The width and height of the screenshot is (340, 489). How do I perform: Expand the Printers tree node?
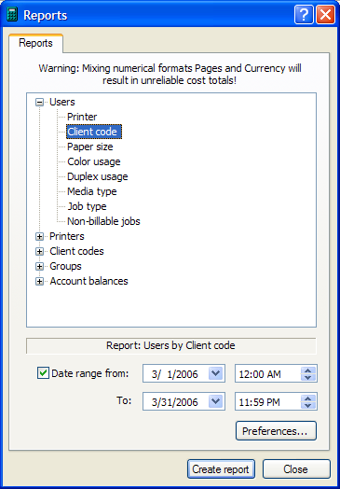pyautogui.click(x=39, y=236)
